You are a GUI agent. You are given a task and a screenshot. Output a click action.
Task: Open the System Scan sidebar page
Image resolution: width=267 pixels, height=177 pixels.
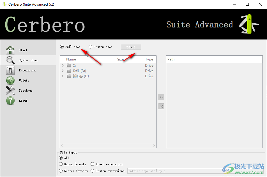pos(28,60)
